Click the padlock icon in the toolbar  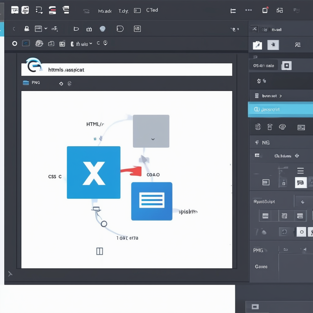click(27, 29)
